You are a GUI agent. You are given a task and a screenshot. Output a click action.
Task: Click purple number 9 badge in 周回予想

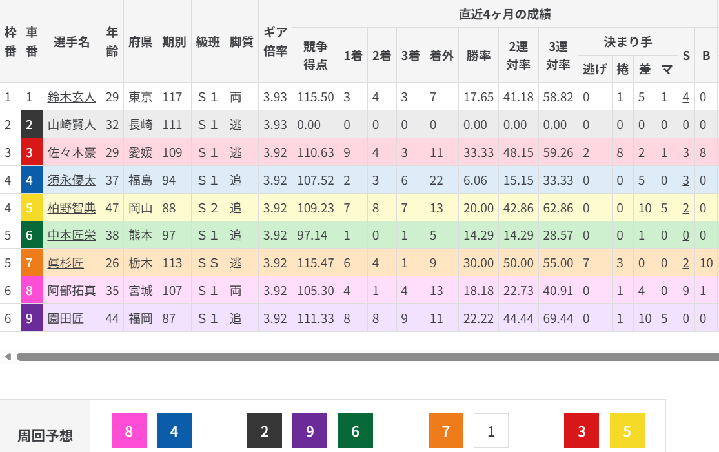[310, 431]
